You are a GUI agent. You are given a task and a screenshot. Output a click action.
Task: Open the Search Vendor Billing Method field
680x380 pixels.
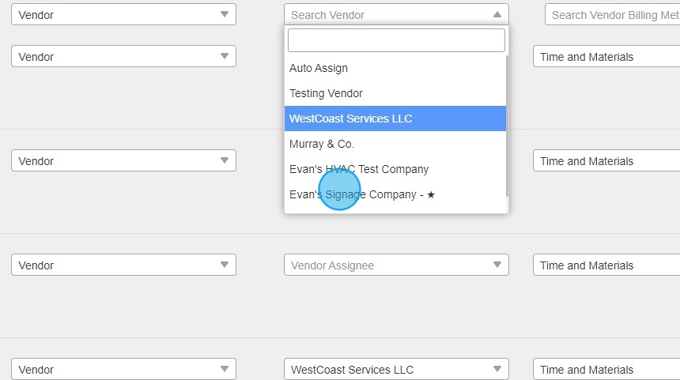point(612,14)
